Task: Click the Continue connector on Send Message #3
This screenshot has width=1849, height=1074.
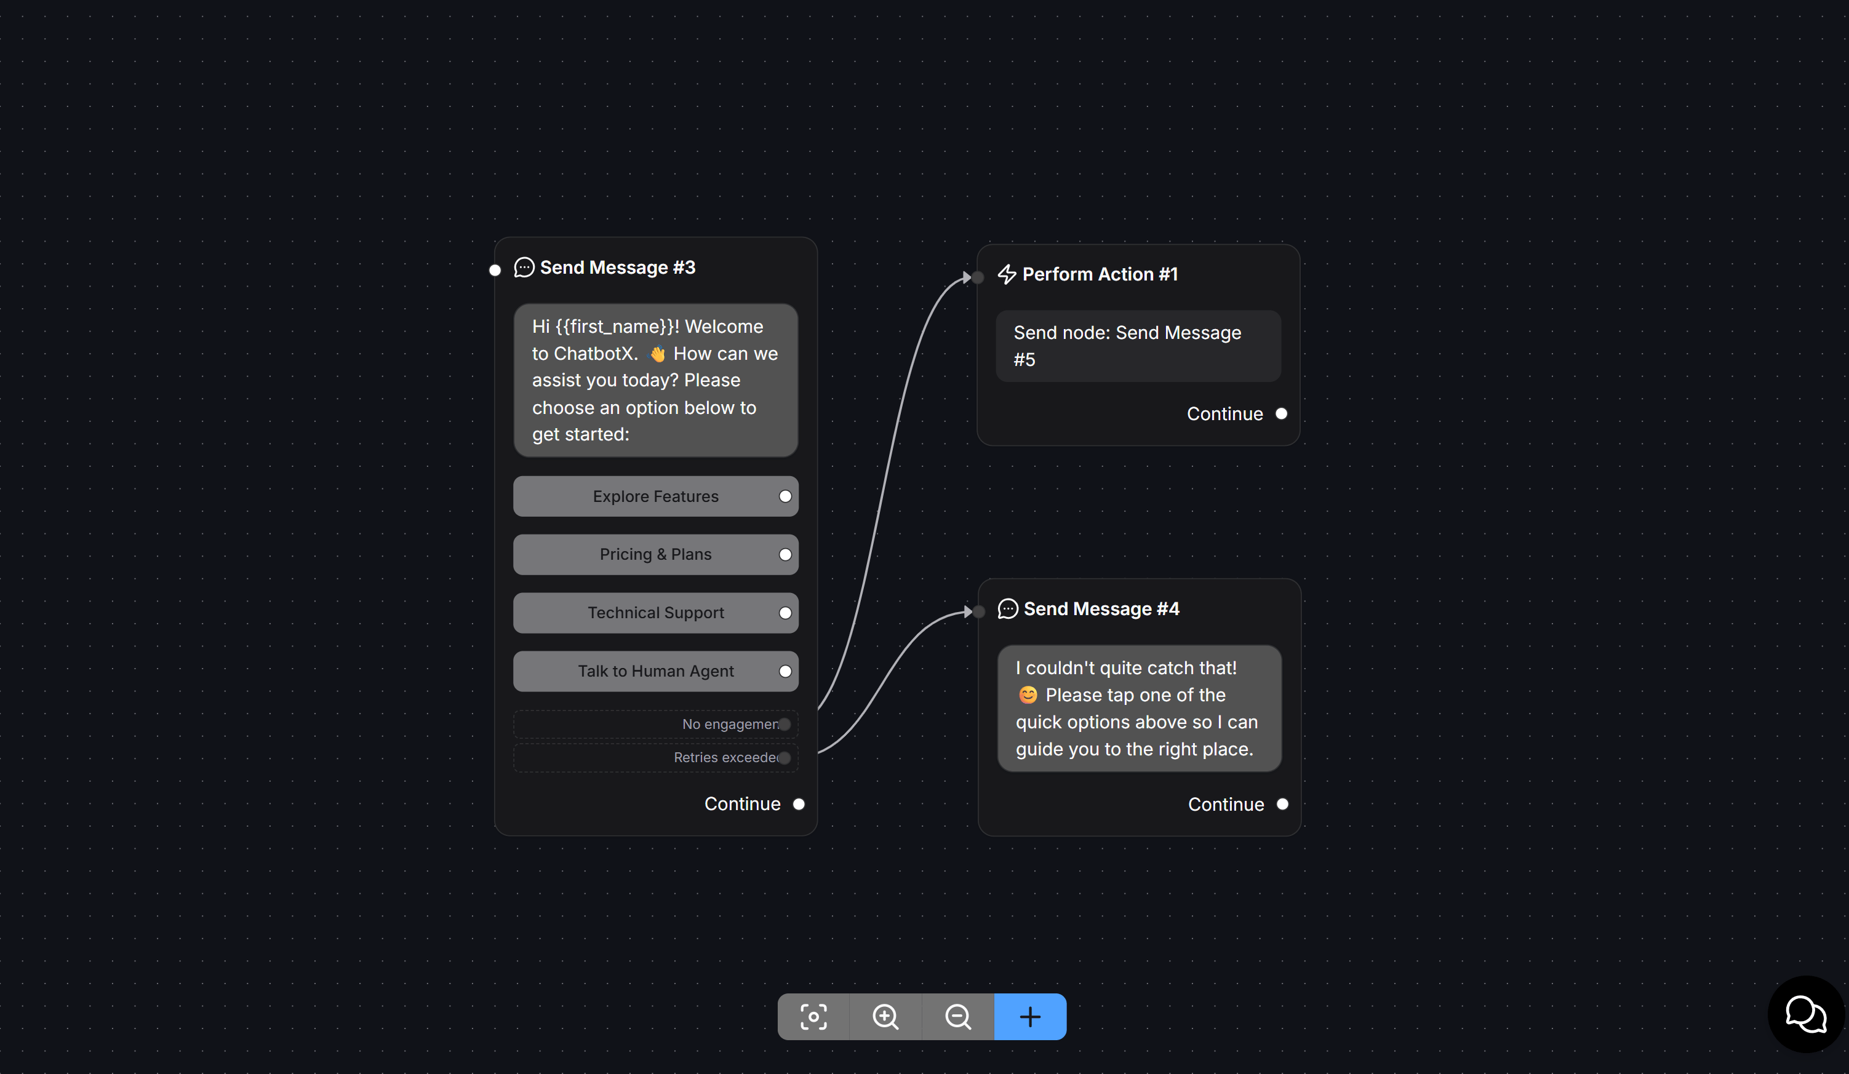Action: pyautogui.click(x=799, y=804)
